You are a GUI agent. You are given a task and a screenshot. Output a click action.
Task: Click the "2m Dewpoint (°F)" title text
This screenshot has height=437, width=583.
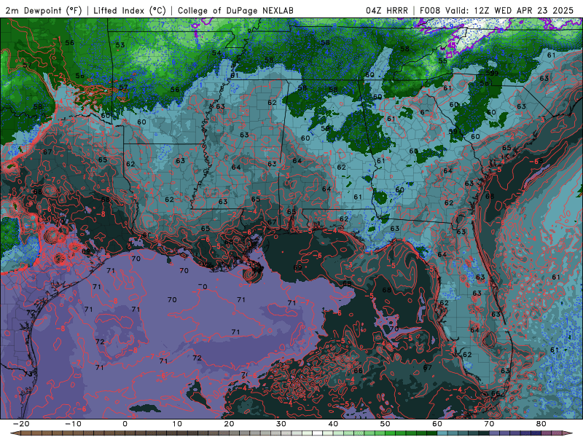pos(44,10)
